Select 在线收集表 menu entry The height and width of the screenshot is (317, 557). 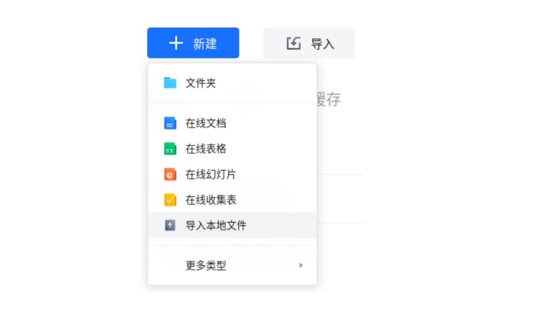[x=232, y=200]
